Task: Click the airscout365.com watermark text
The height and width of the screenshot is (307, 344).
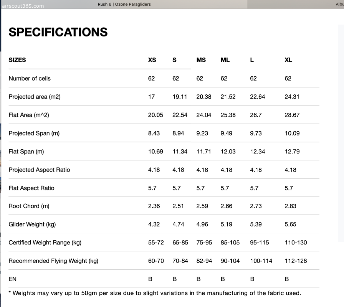Action: coord(23,6)
